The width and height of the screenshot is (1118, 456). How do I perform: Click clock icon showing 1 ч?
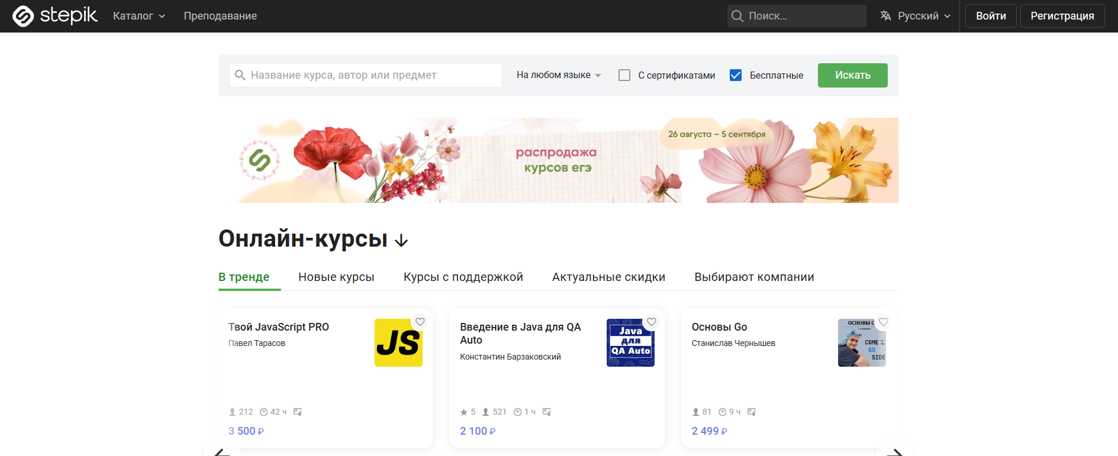[x=518, y=412]
